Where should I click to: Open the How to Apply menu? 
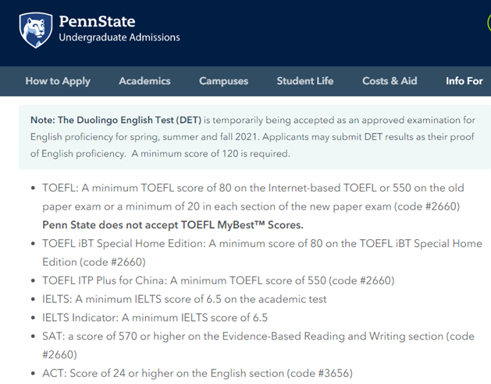[58, 81]
